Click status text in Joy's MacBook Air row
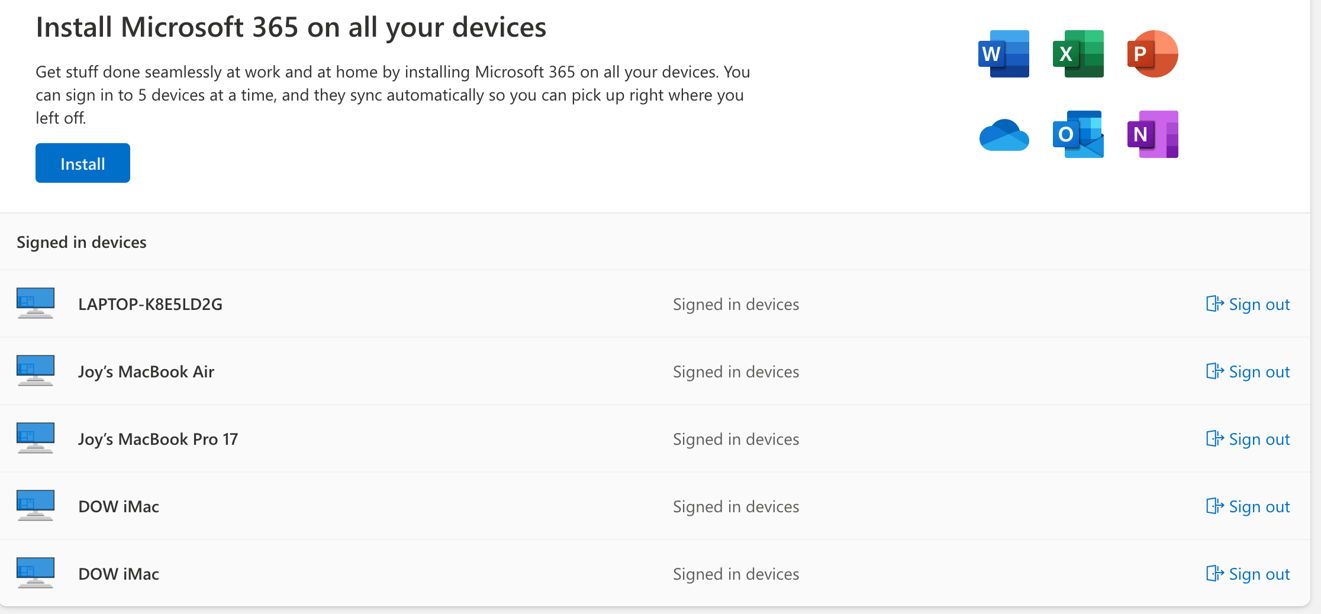The width and height of the screenshot is (1321, 614). (736, 371)
